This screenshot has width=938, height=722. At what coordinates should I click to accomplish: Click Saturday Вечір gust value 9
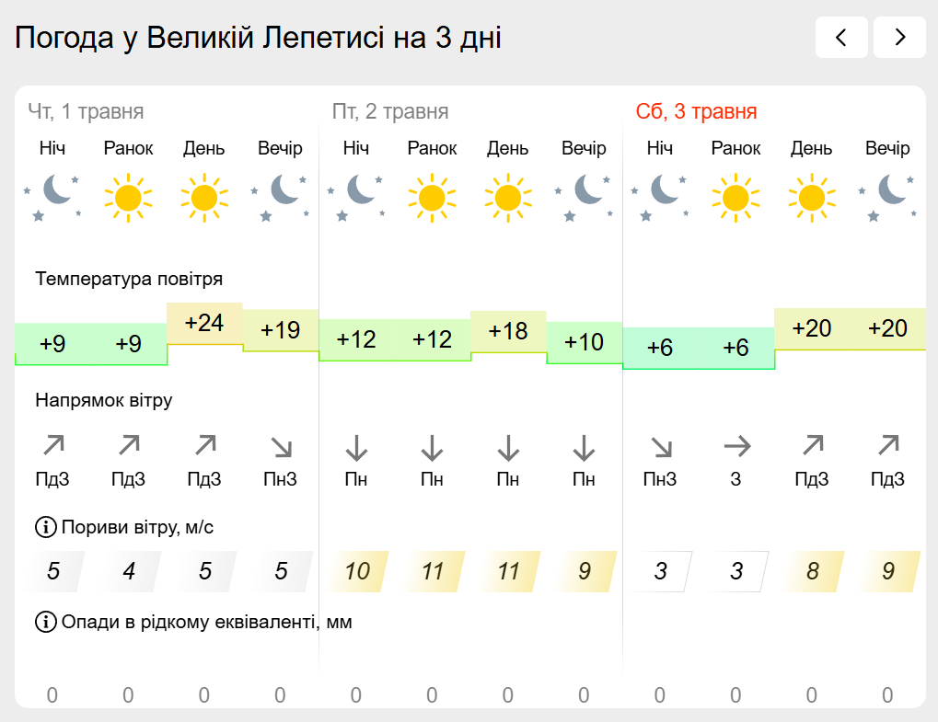888,571
